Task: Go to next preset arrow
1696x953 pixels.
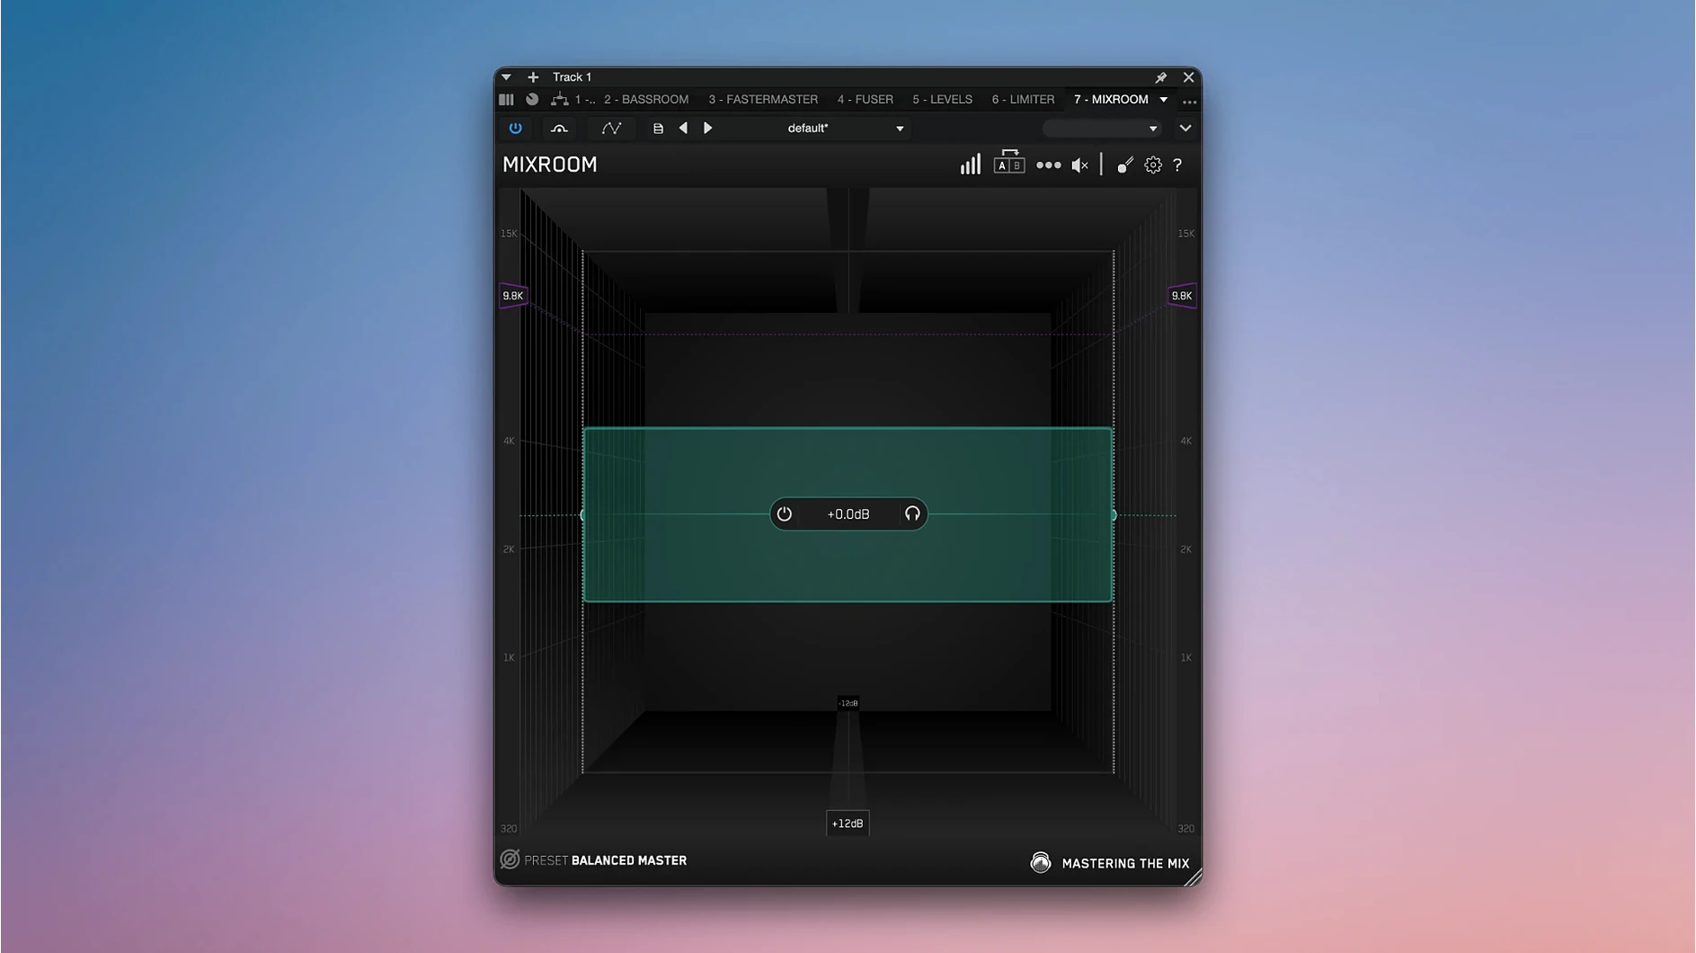Action: coord(707,129)
